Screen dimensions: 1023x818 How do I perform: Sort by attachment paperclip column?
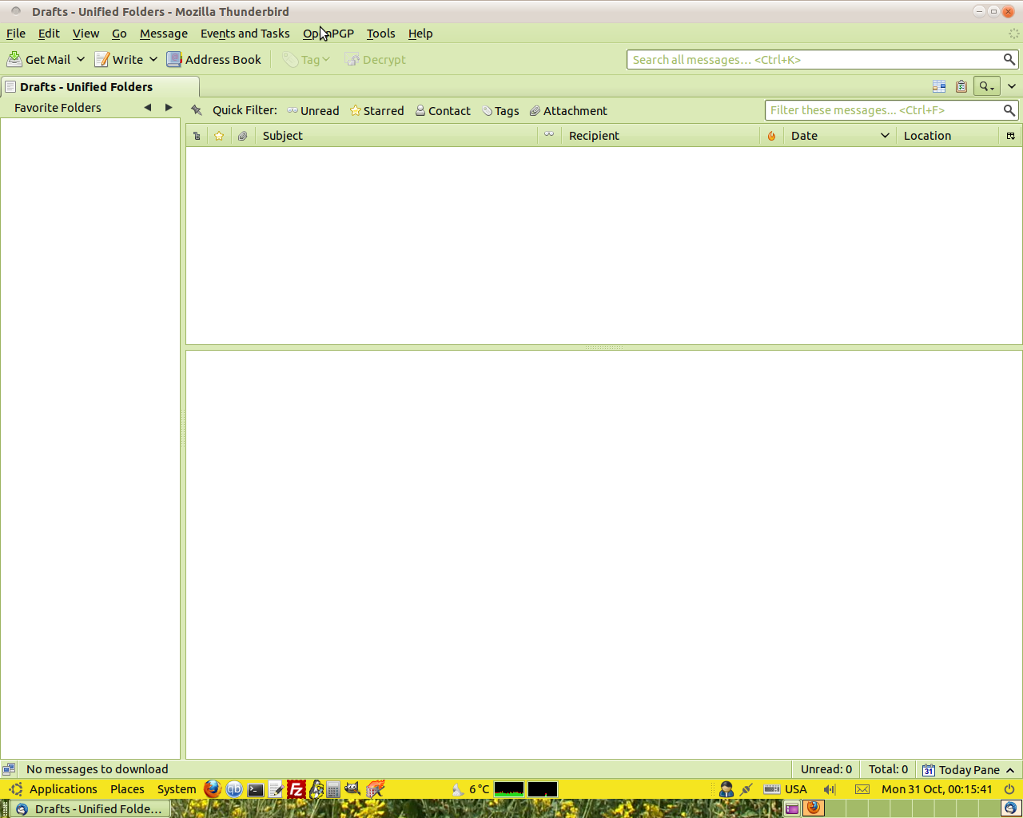pyautogui.click(x=242, y=136)
